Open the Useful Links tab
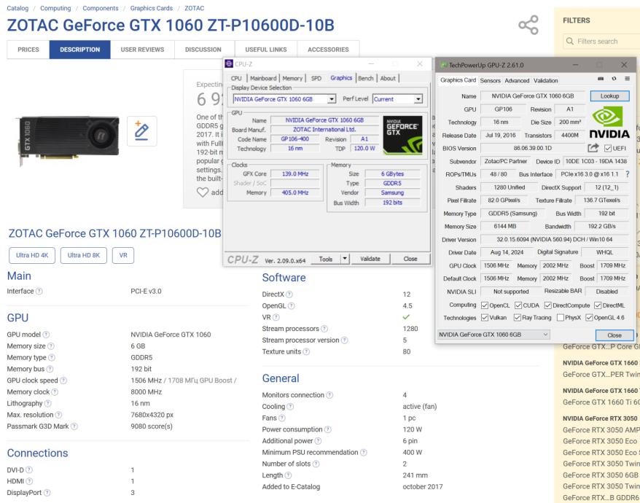 266,50
